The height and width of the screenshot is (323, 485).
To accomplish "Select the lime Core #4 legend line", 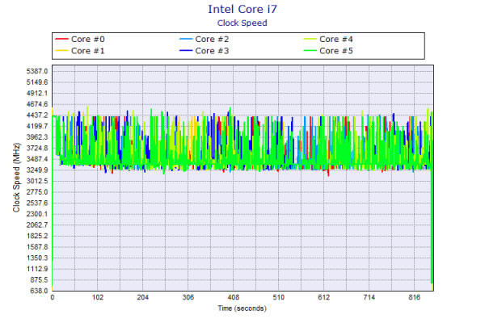I will (310, 39).
